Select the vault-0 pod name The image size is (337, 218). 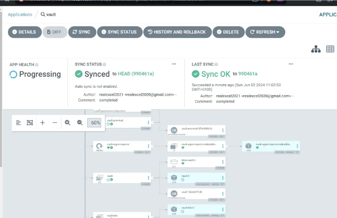pyautogui.click(x=185, y=176)
